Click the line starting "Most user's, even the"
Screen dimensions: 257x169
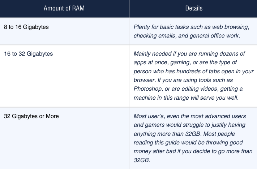[190, 116]
